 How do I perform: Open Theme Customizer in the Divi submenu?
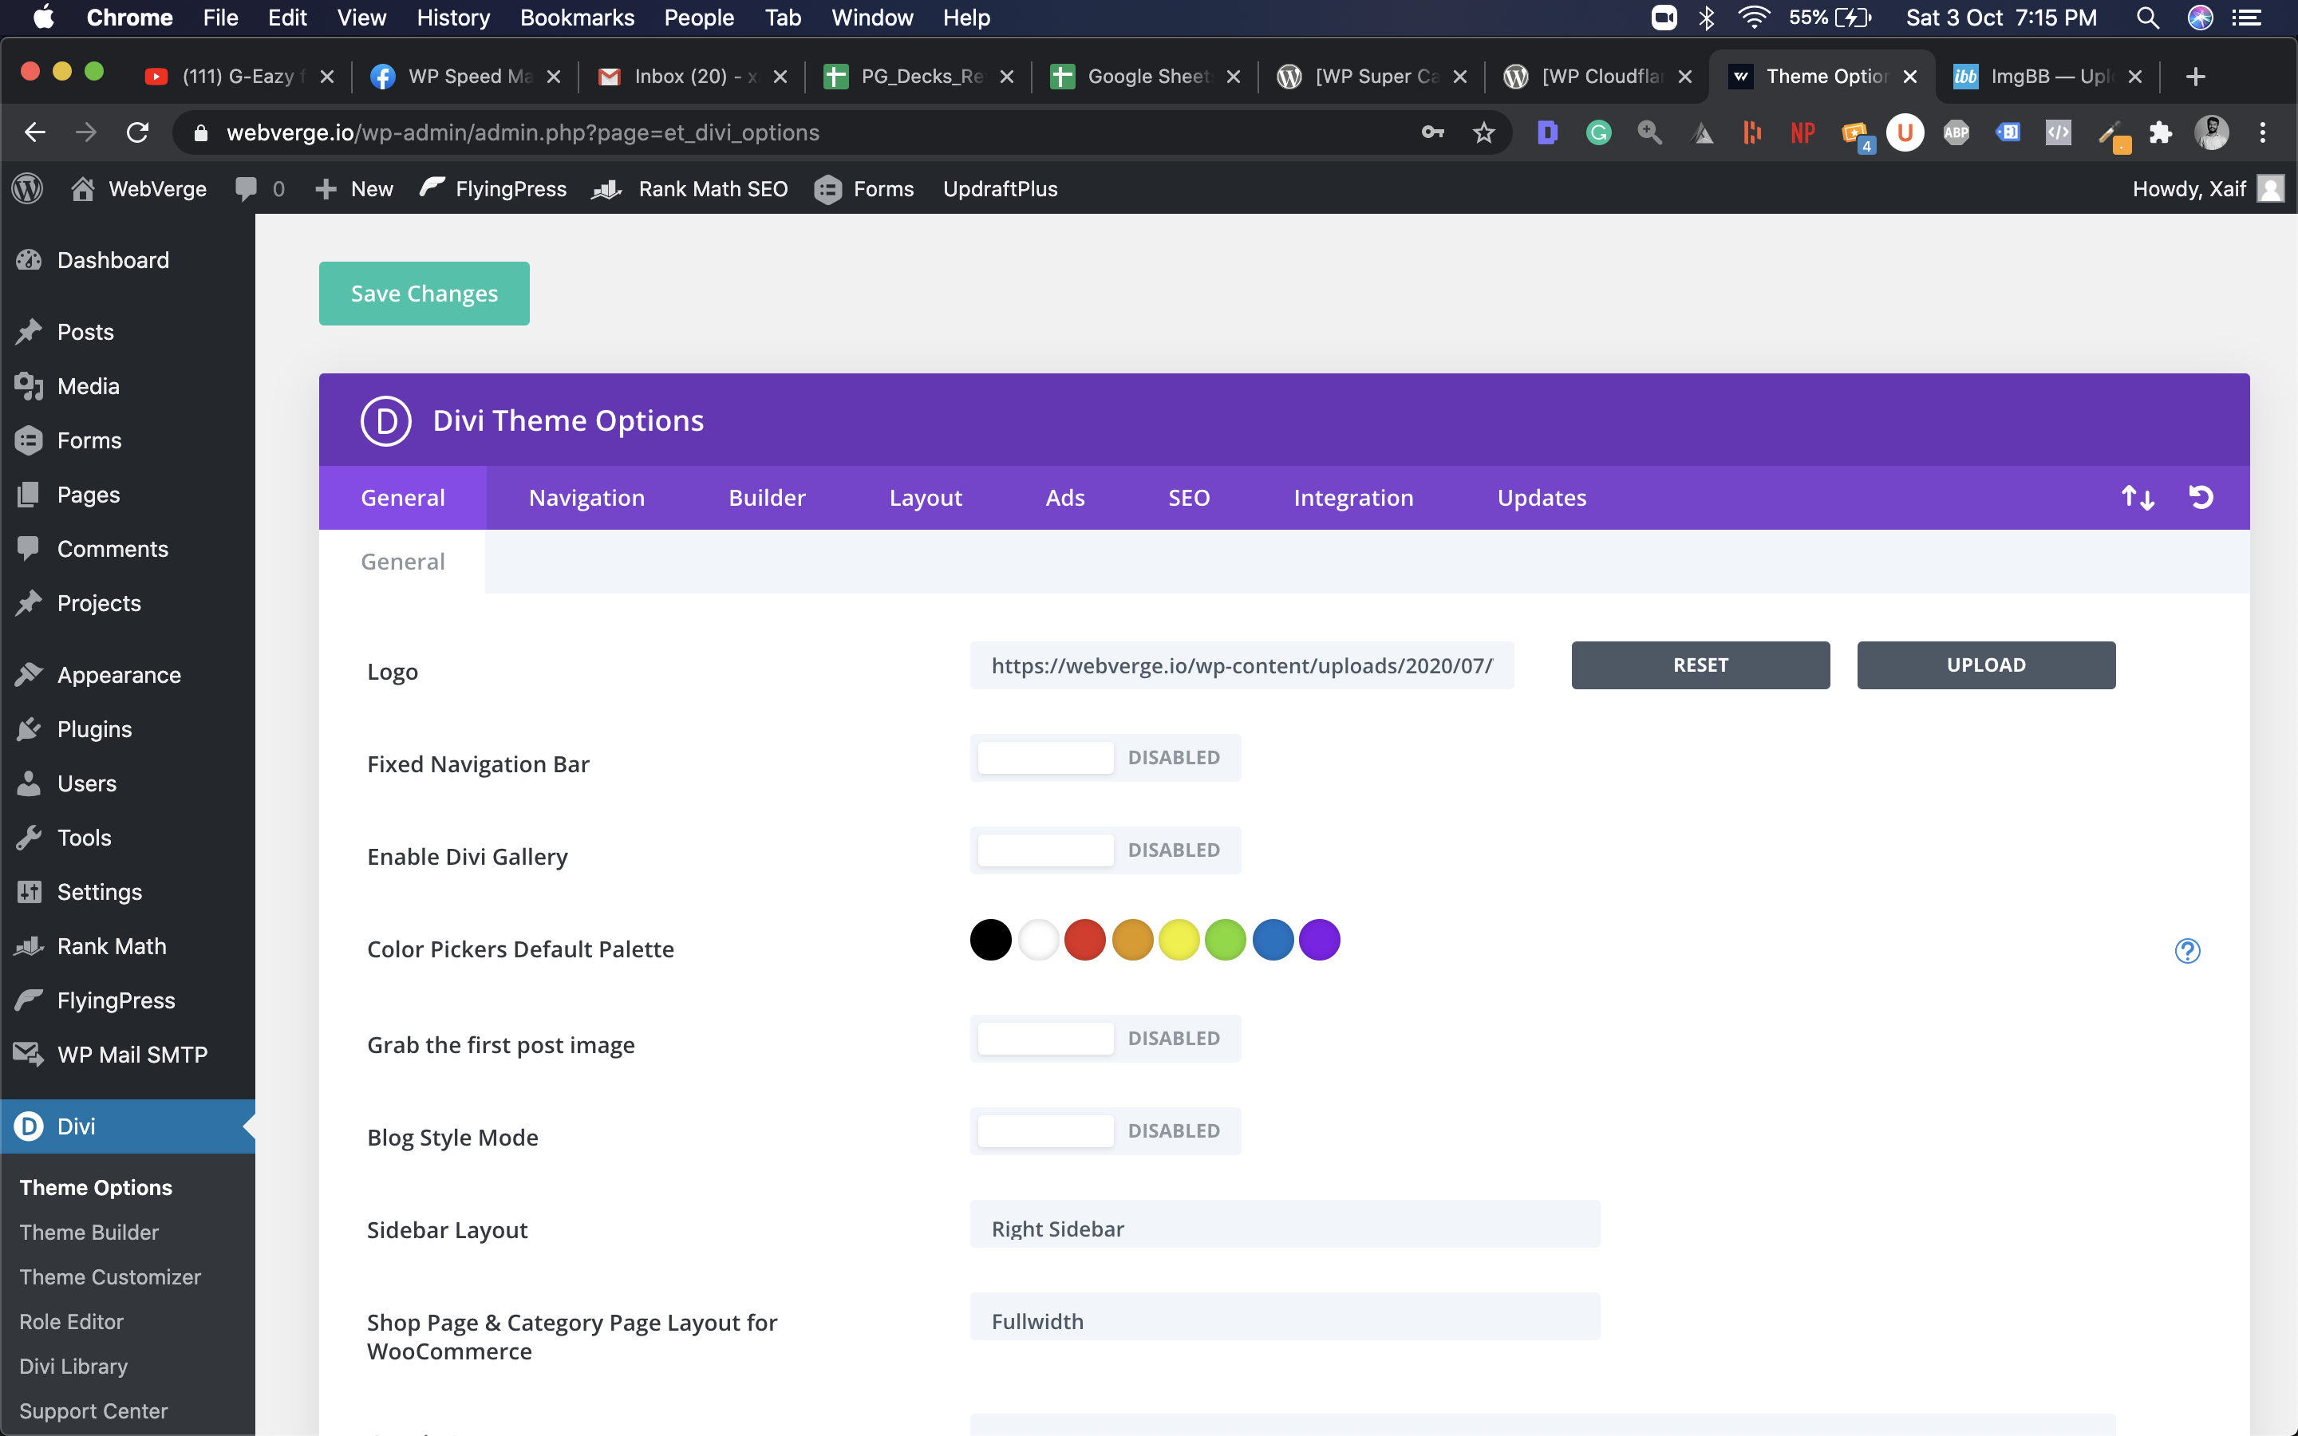pyautogui.click(x=110, y=1276)
